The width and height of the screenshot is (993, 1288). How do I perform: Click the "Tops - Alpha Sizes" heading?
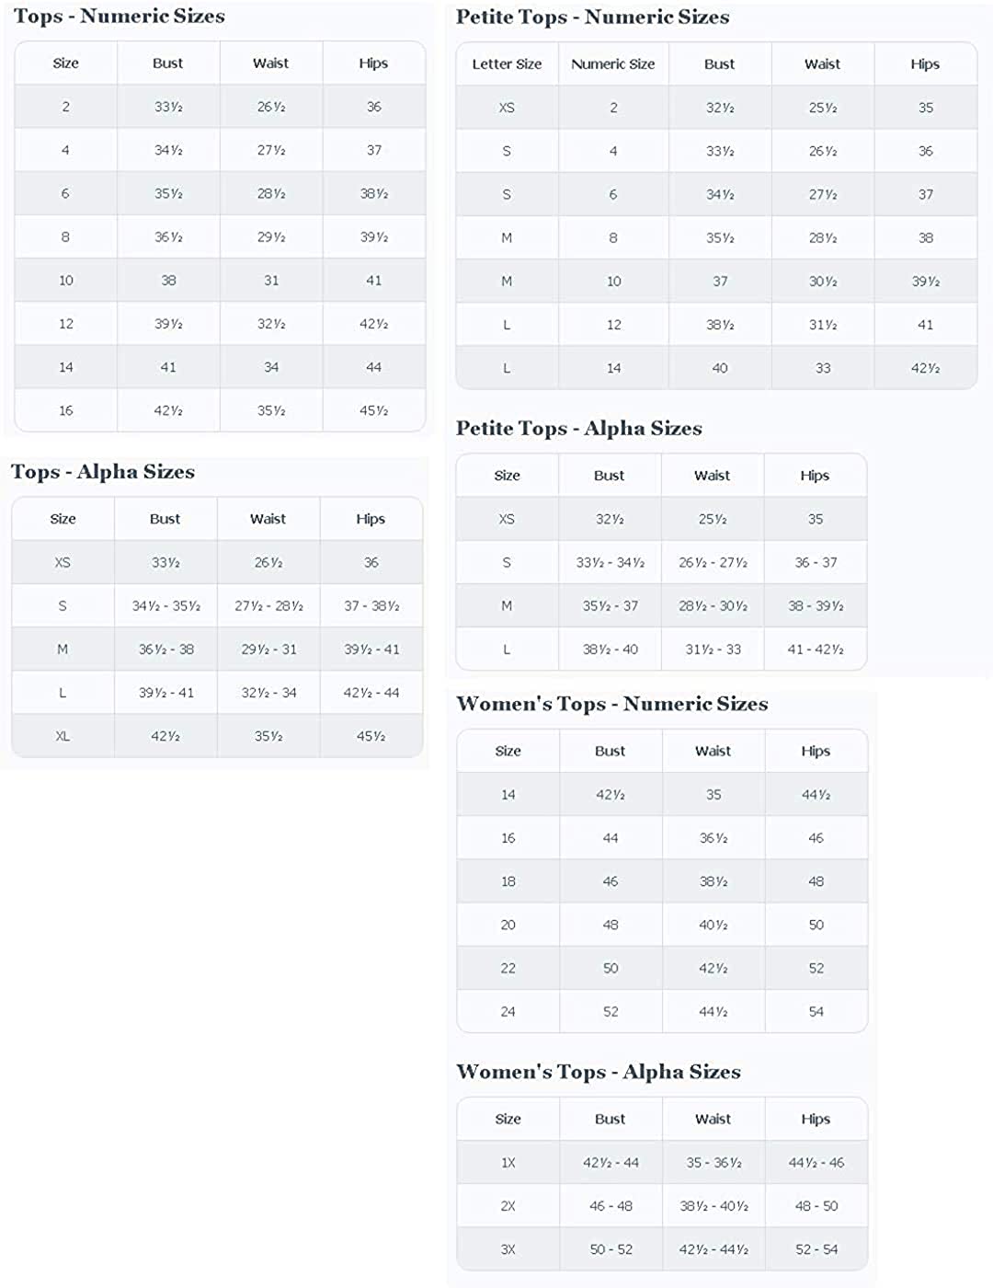click(103, 472)
